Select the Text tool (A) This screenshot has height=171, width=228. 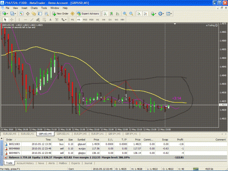(50, 20)
